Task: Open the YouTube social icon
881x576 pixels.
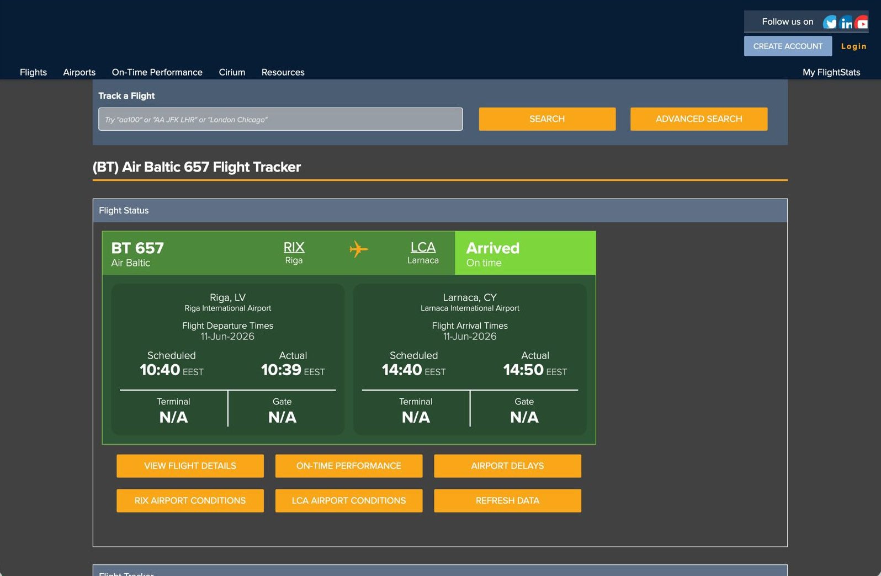Action: [862, 22]
